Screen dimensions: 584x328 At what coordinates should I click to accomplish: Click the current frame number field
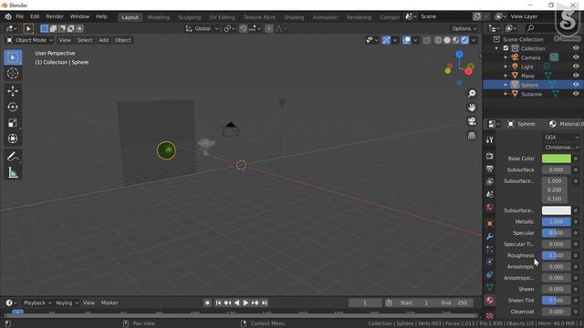365,302
